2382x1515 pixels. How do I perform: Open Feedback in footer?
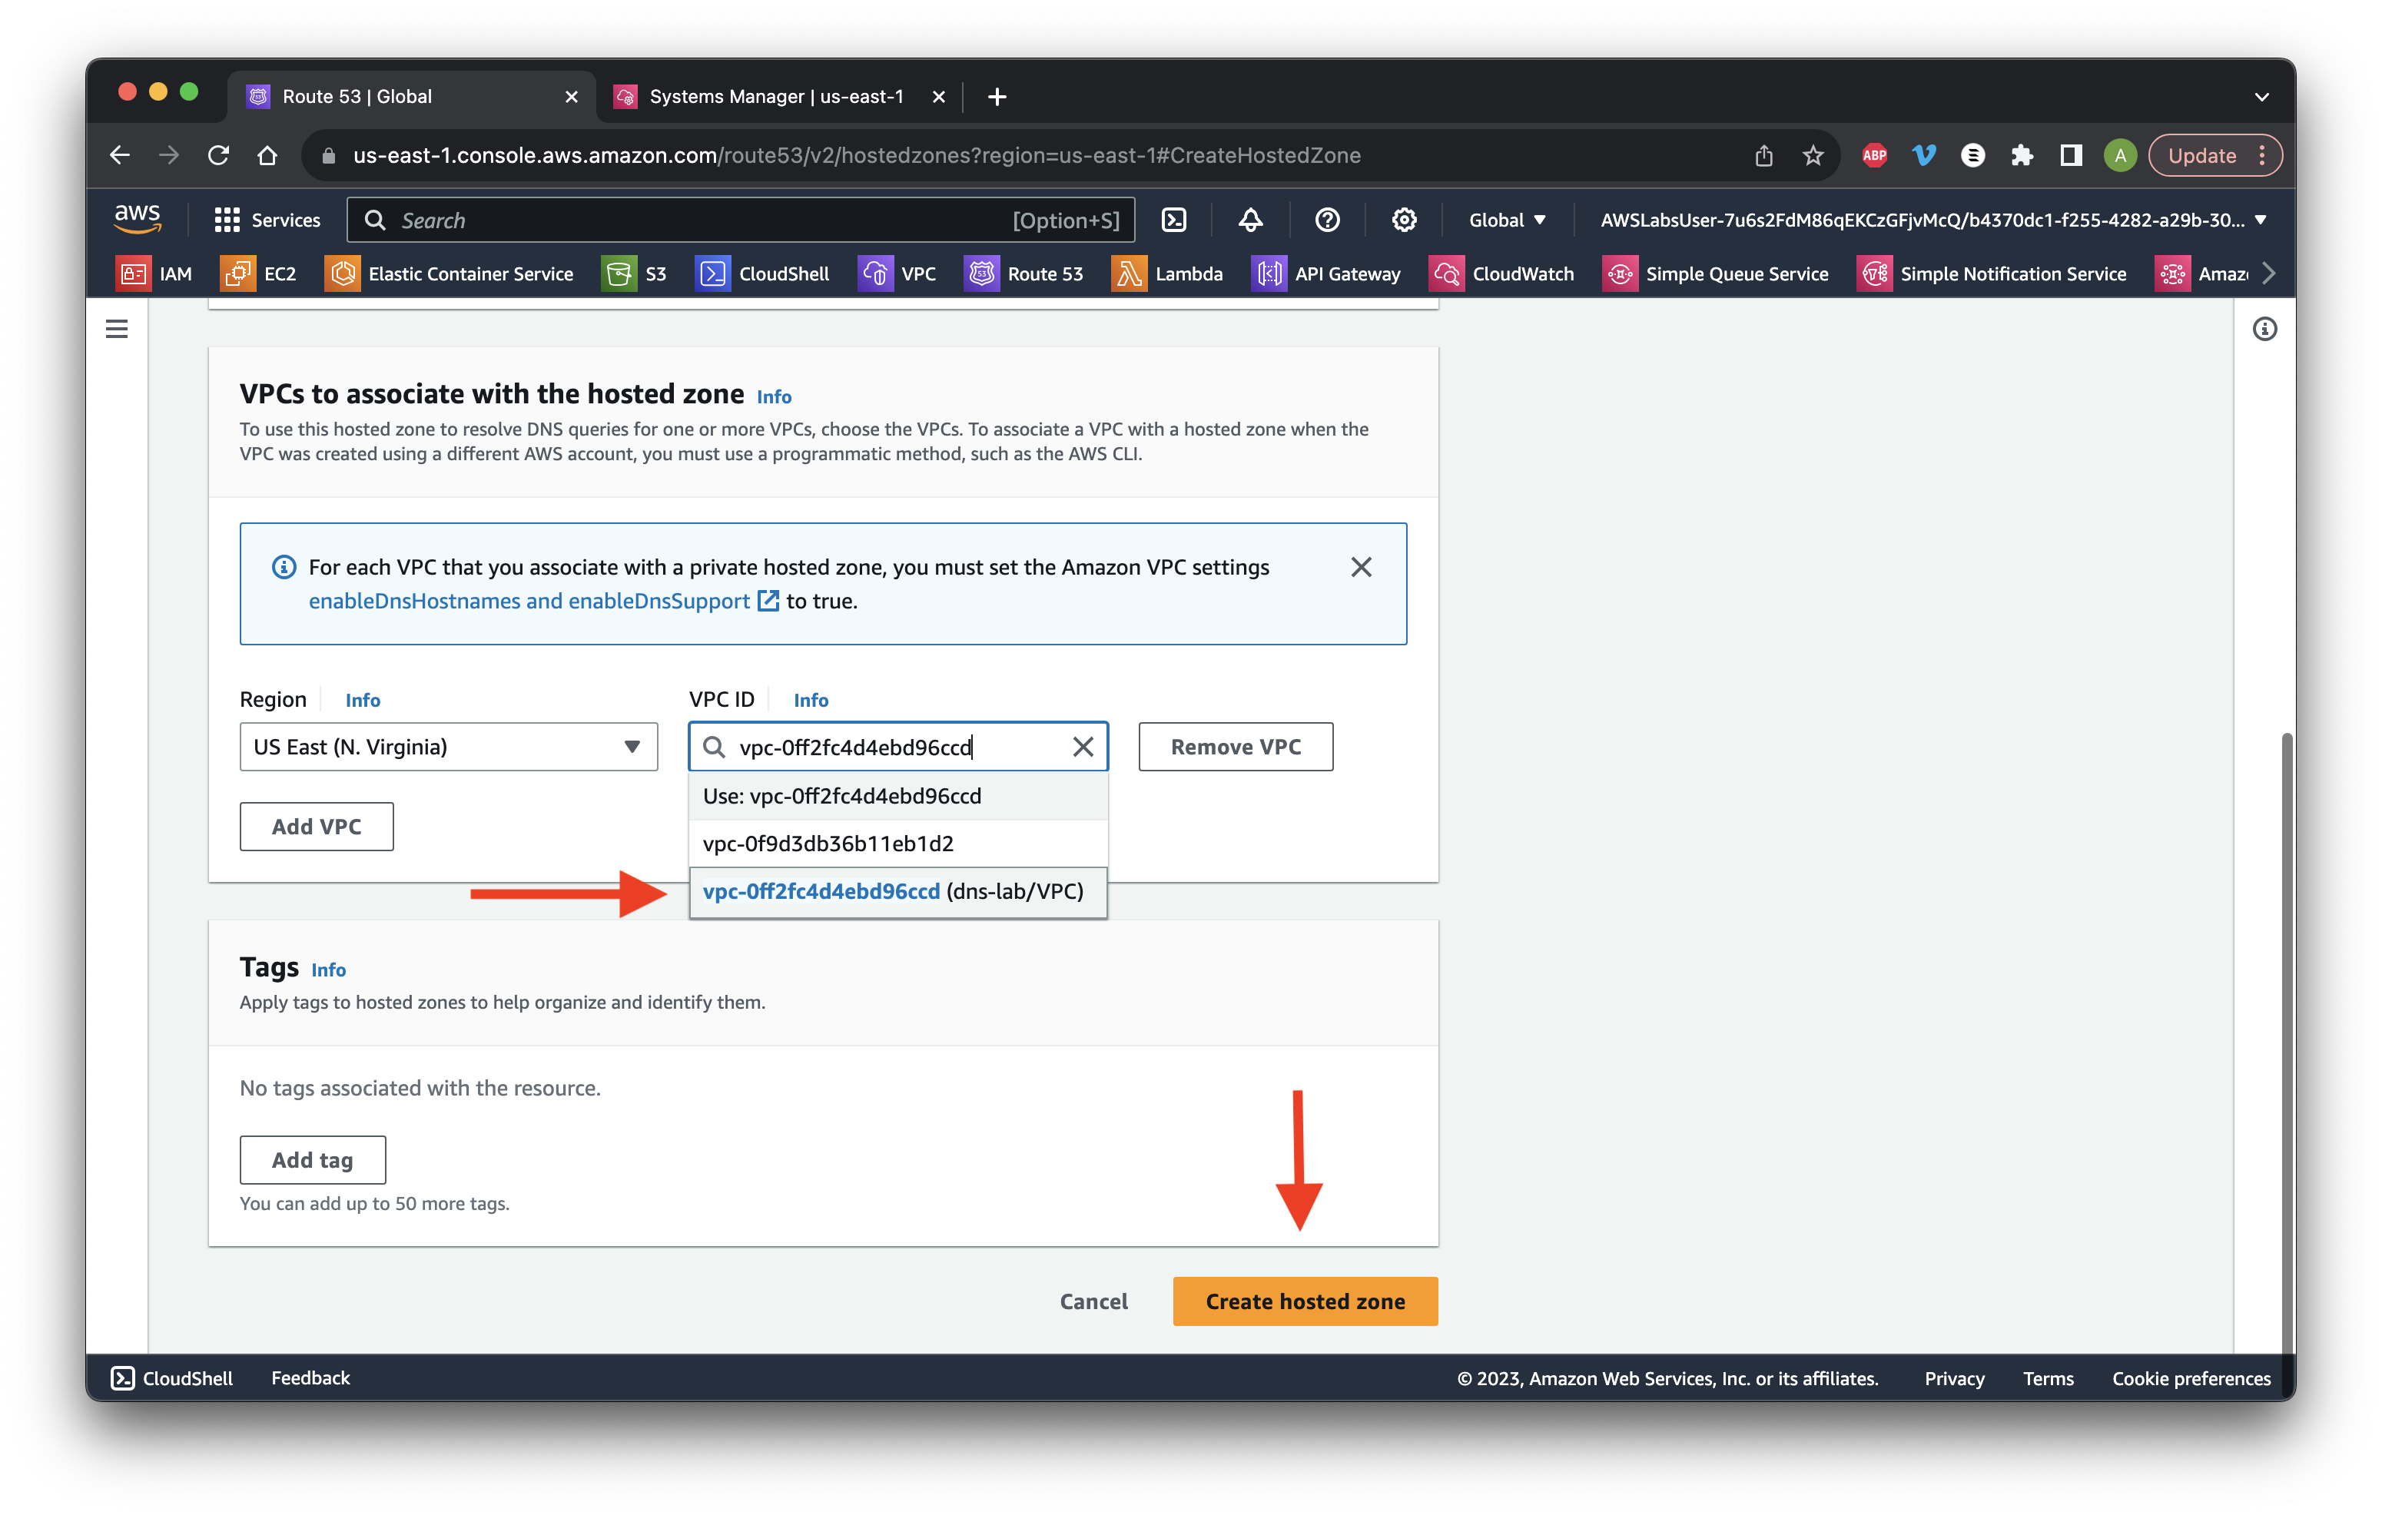pos(310,1378)
